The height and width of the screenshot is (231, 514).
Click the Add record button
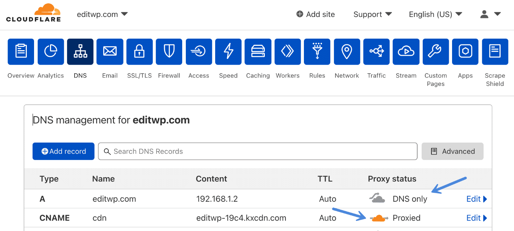63,151
